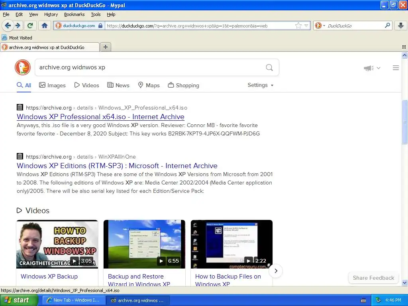Open Windows XP Professional x64.iso result link
This screenshot has height=306, width=408.
pos(100,117)
